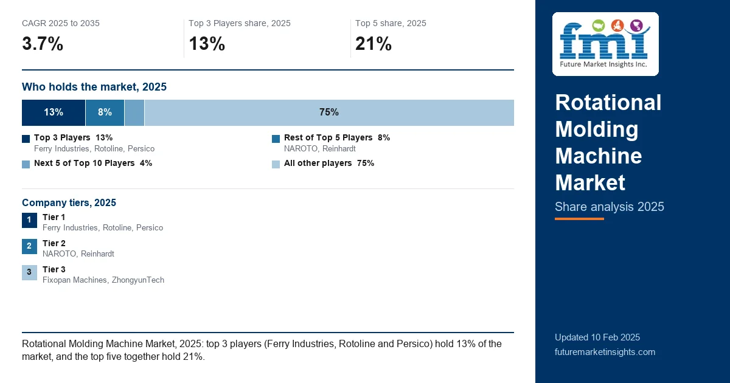Click the Top 3 Players legend square
The height and width of the screenshot is (383, 730).
[26, 139]
